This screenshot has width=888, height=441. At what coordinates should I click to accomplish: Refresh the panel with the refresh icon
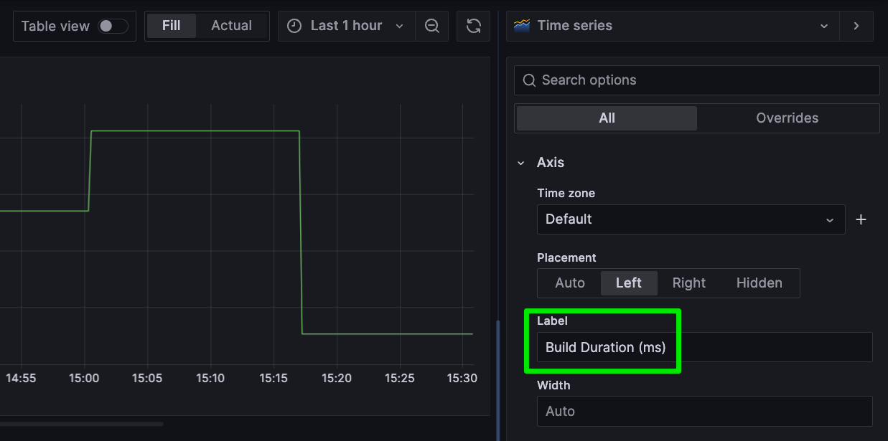(x=474, y=26)
